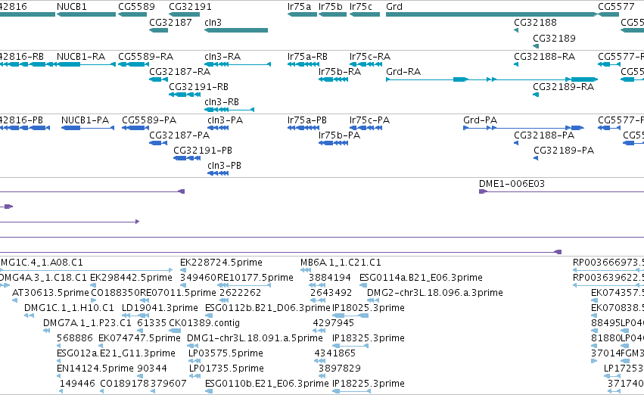This screenshot has width=644, height=395.
Task: Select EST label RE10177.5prime
Action: point(255,278)
